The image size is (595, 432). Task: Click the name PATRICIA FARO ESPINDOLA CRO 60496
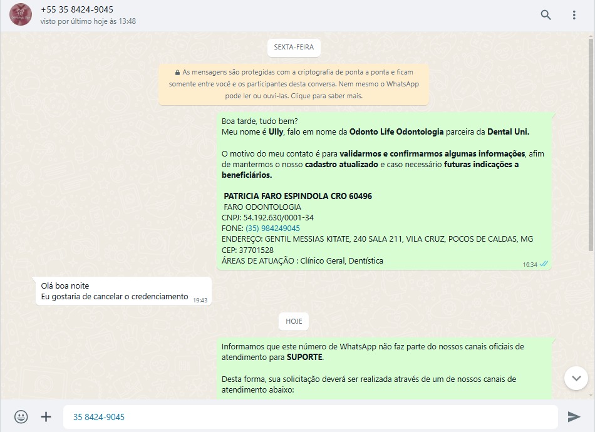[x=298, y=196]
